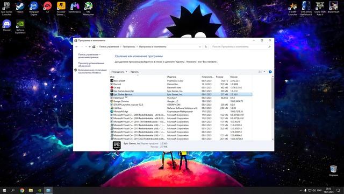Click the volume icon in system tray
This screenshot has height=194, width=344.
click(314, 190)
